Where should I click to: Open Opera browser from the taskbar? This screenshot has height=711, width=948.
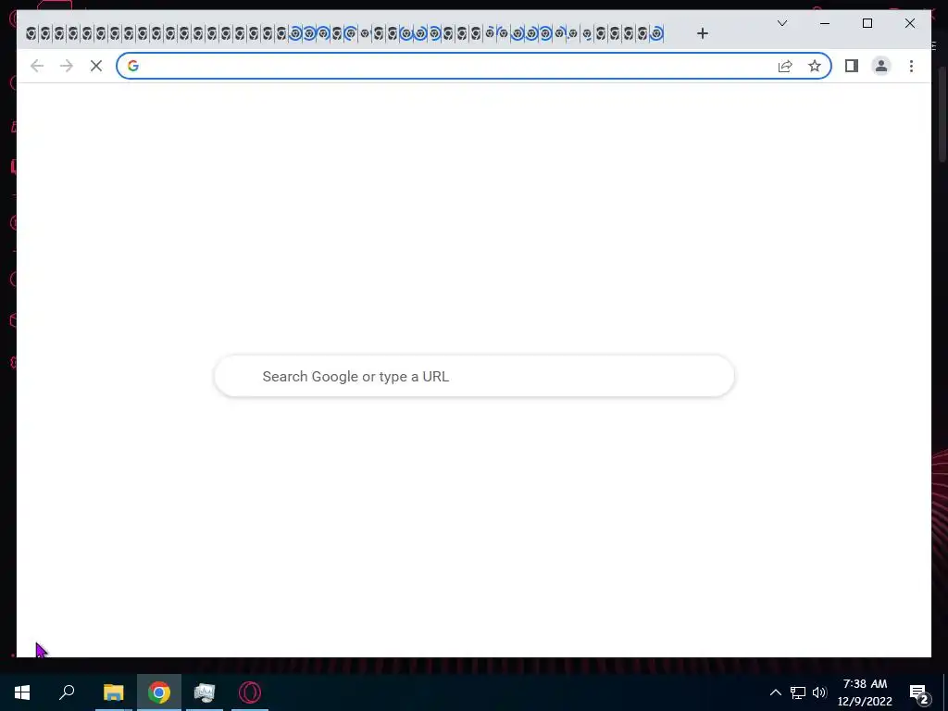click(x=250, y=692)
